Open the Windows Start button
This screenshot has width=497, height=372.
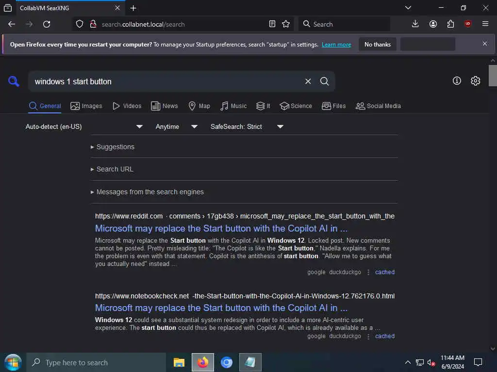(13, 362)
